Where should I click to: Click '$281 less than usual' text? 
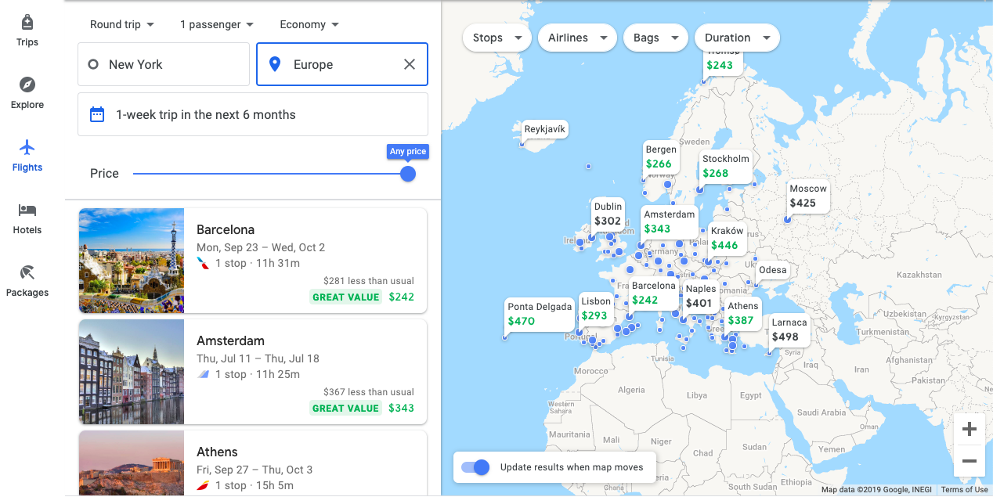[369, 281]
